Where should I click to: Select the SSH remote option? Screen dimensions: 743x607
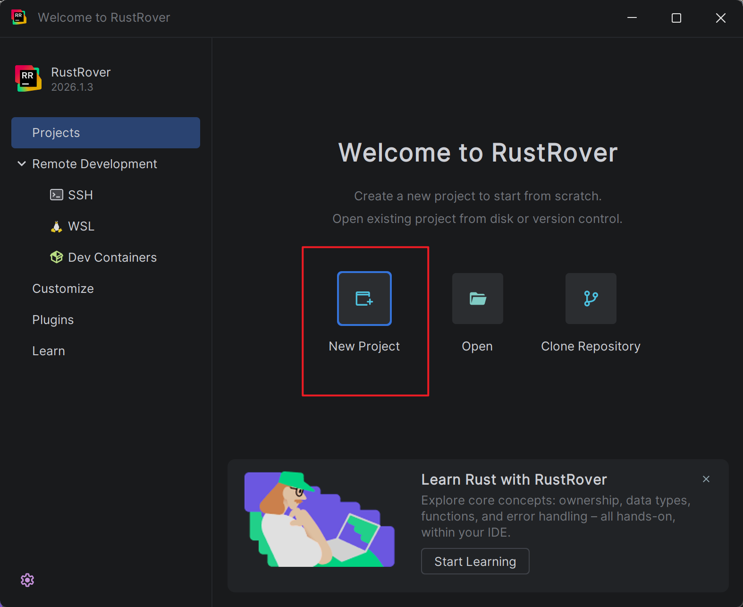click(x=106, y=195)
